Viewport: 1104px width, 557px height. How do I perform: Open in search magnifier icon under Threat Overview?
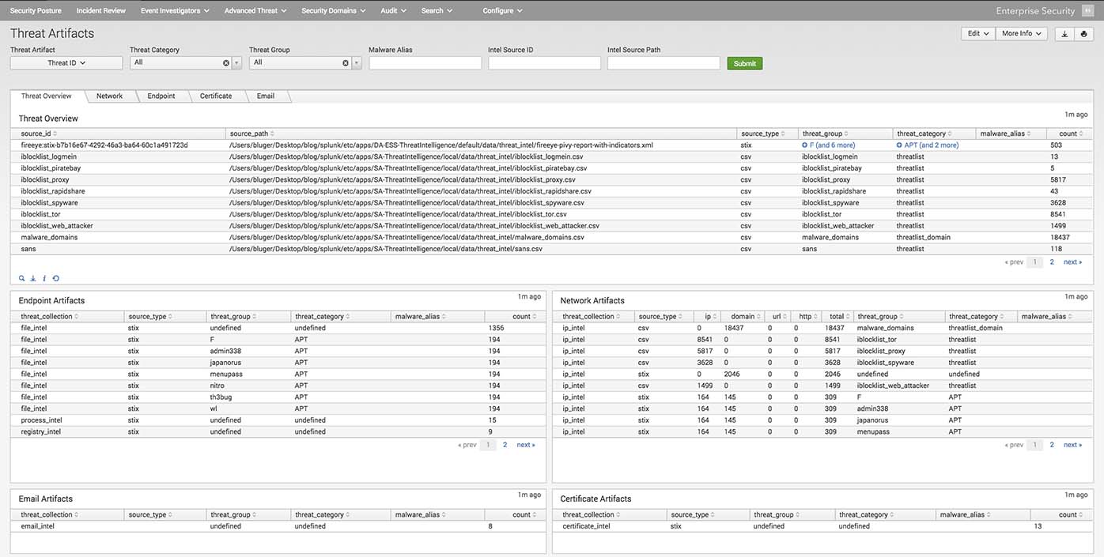pos(22,278)
